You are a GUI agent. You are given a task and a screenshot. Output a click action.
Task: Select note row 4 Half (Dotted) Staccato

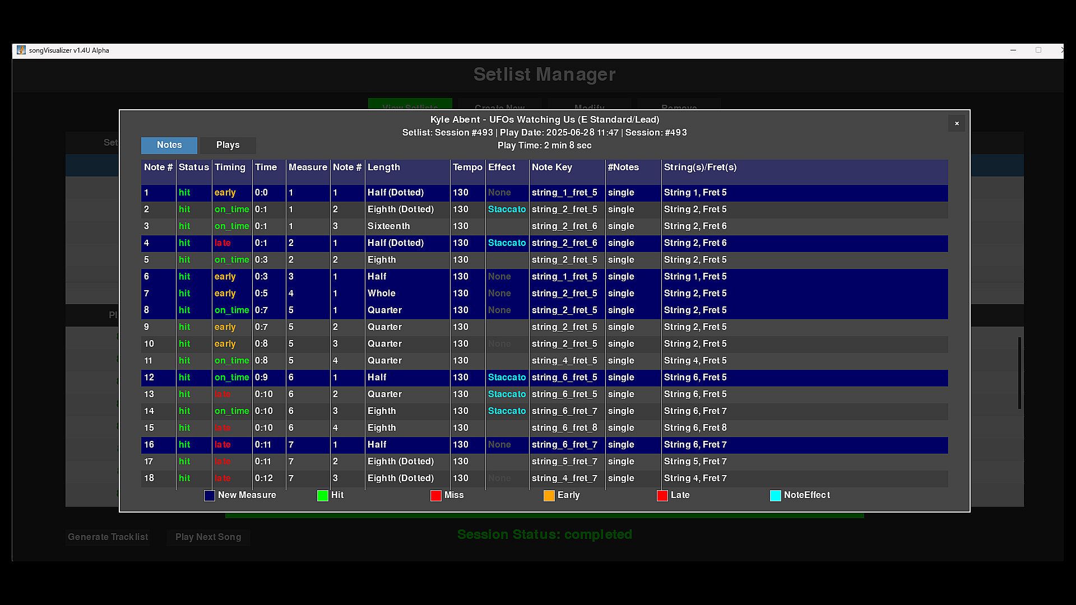pos(395,243)
